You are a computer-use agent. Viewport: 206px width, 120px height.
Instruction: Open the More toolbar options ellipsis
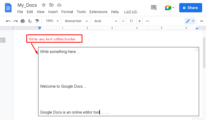click(x=148, y=21)
